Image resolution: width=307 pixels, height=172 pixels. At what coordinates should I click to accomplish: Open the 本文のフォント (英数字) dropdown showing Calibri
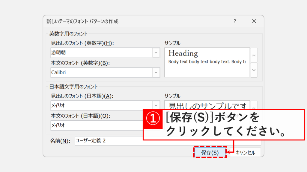(x=156, y=73)
